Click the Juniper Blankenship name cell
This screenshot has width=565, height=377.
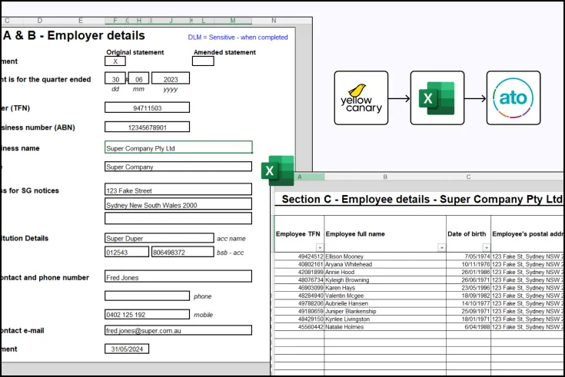click(385, 311)
